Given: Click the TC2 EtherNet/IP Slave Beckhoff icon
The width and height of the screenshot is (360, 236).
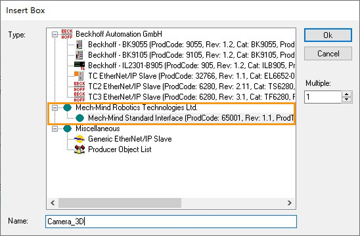Looking at the screenshot, I should pyautogui.click(x=79, y=87).
